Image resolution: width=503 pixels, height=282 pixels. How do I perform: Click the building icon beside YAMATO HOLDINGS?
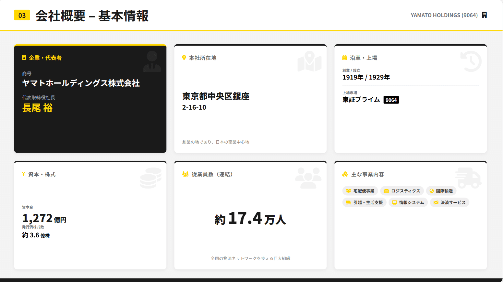click(484, 15)
